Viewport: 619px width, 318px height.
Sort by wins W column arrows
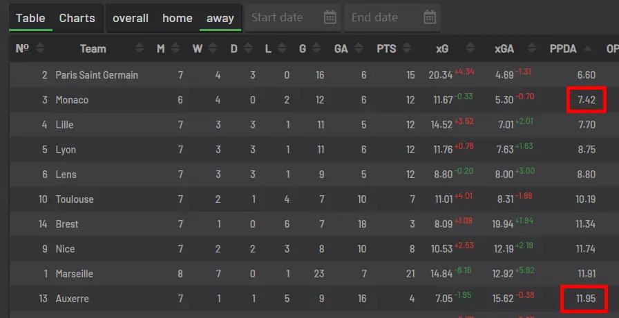213,48
